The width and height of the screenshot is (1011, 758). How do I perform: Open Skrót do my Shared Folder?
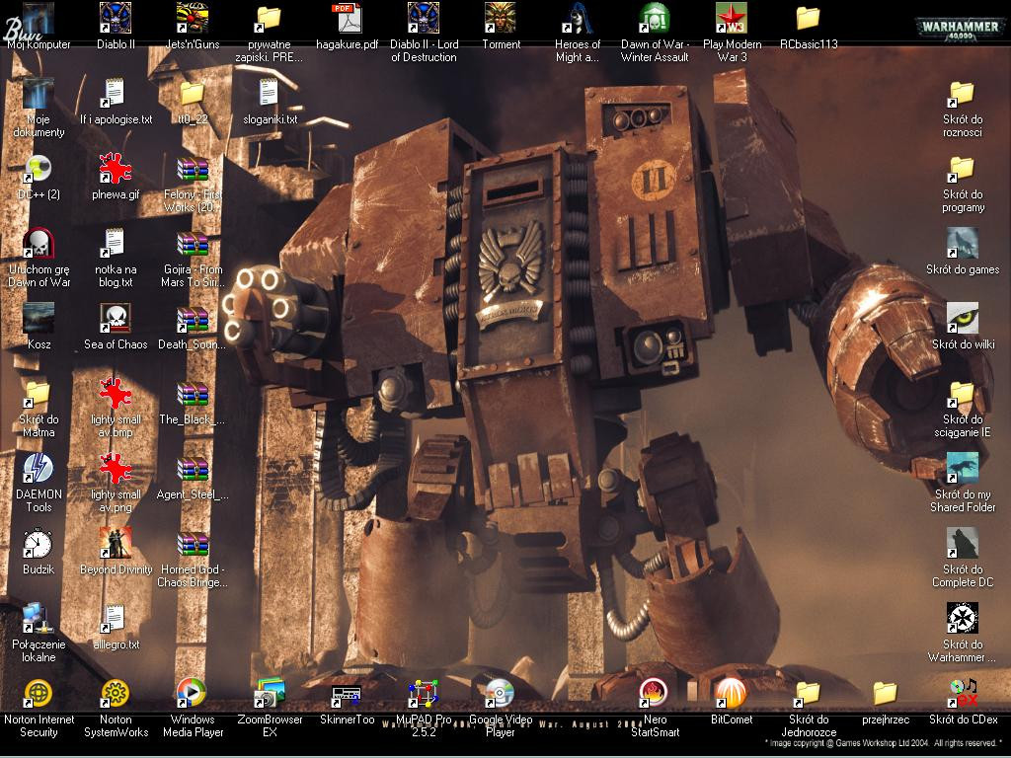[963, 469]
